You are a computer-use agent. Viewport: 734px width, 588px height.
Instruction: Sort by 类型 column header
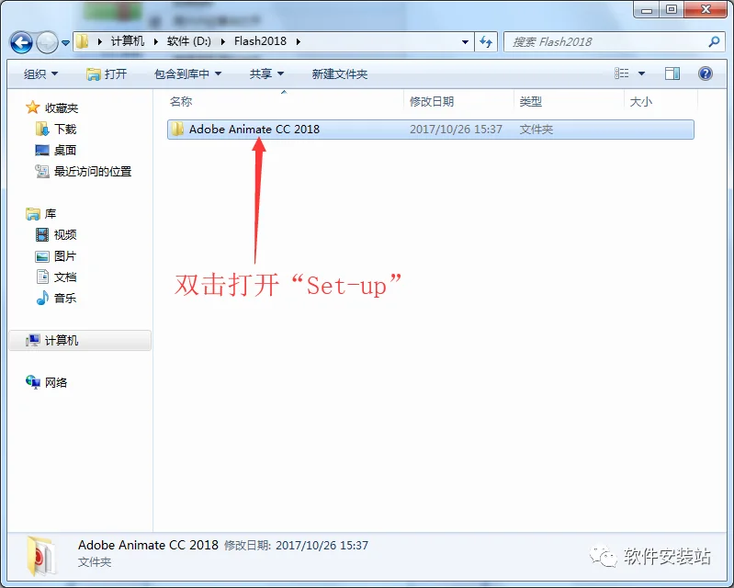point(530,101)
